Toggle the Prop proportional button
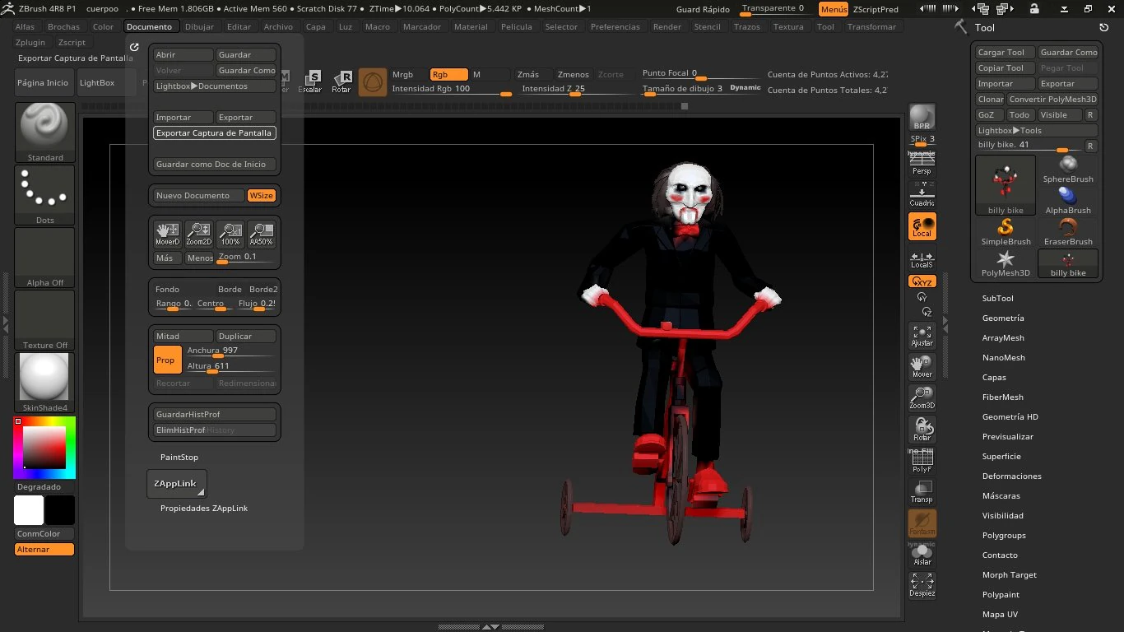The image size is (1124, 632). click(x=168, y=360)
